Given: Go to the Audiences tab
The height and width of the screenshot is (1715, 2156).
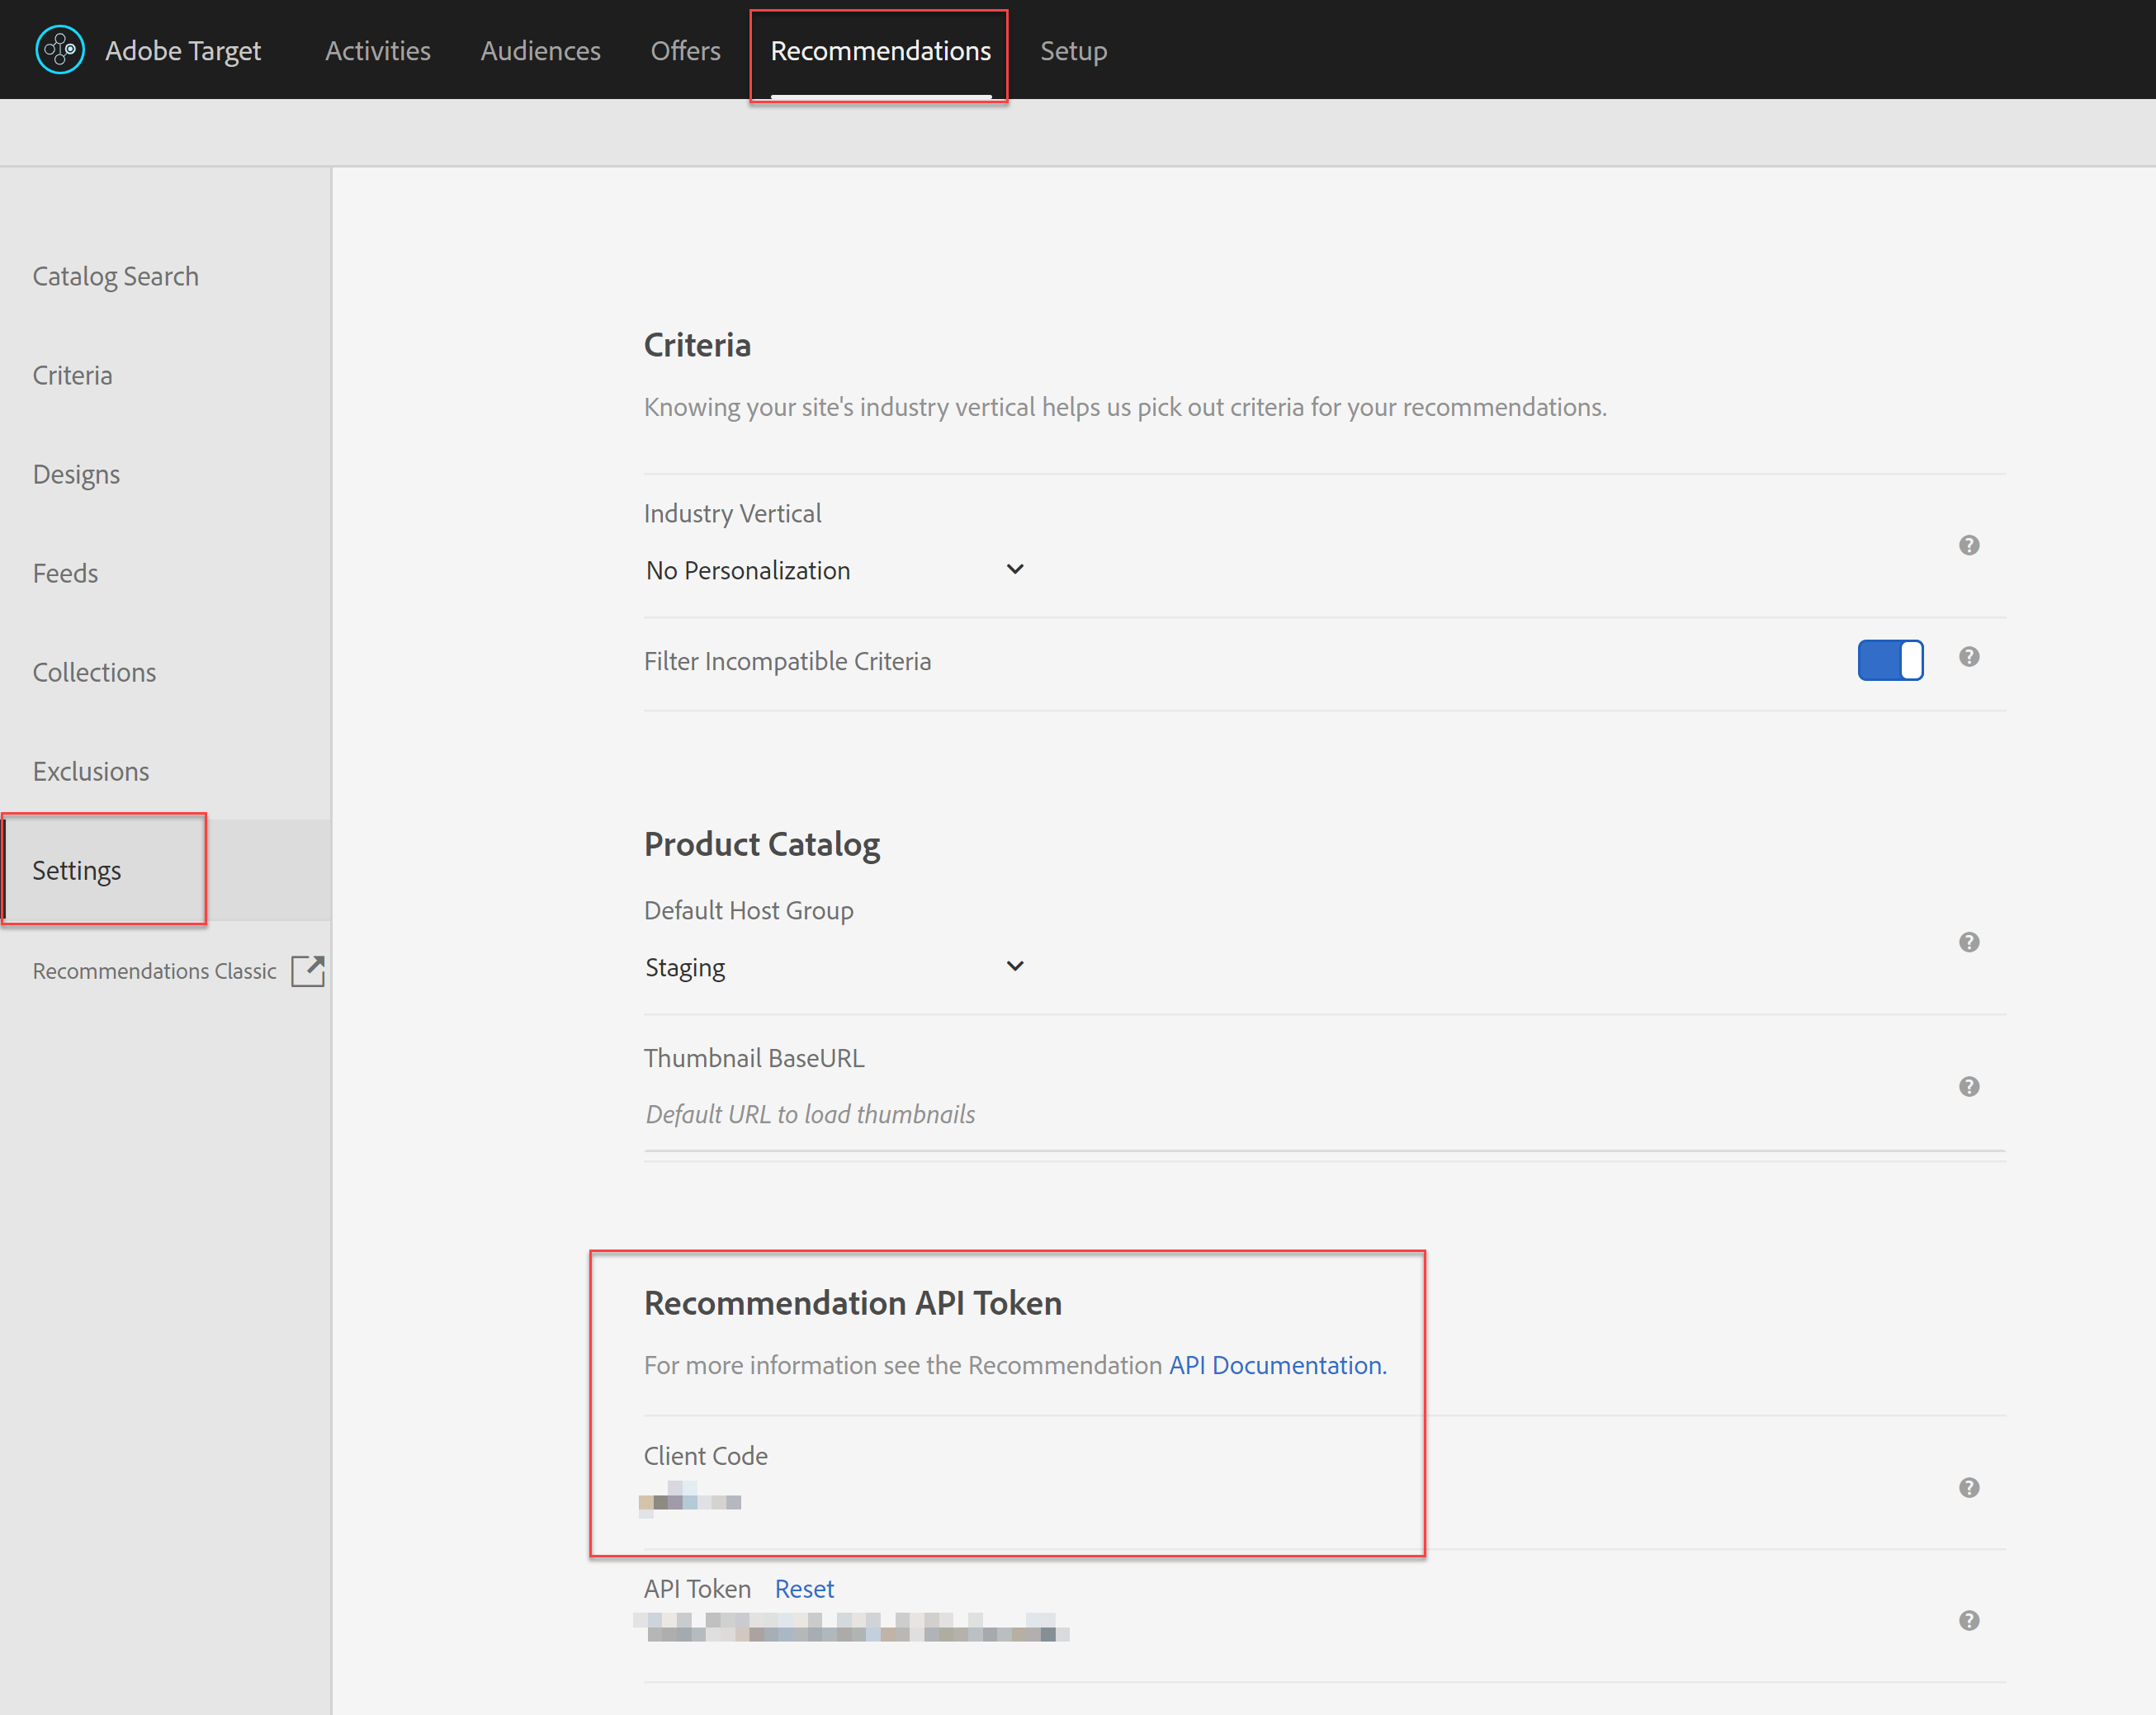Looking at the screenshot, I should click(540, 51).
